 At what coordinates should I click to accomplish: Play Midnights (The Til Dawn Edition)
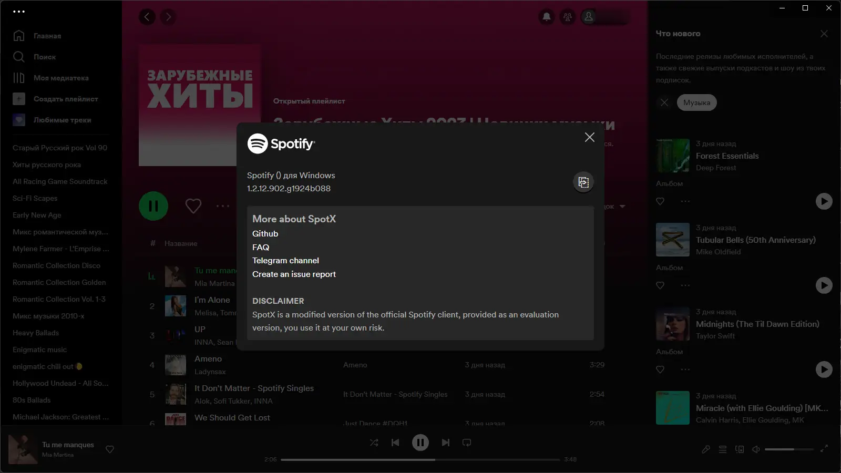(x=824, y=369)
